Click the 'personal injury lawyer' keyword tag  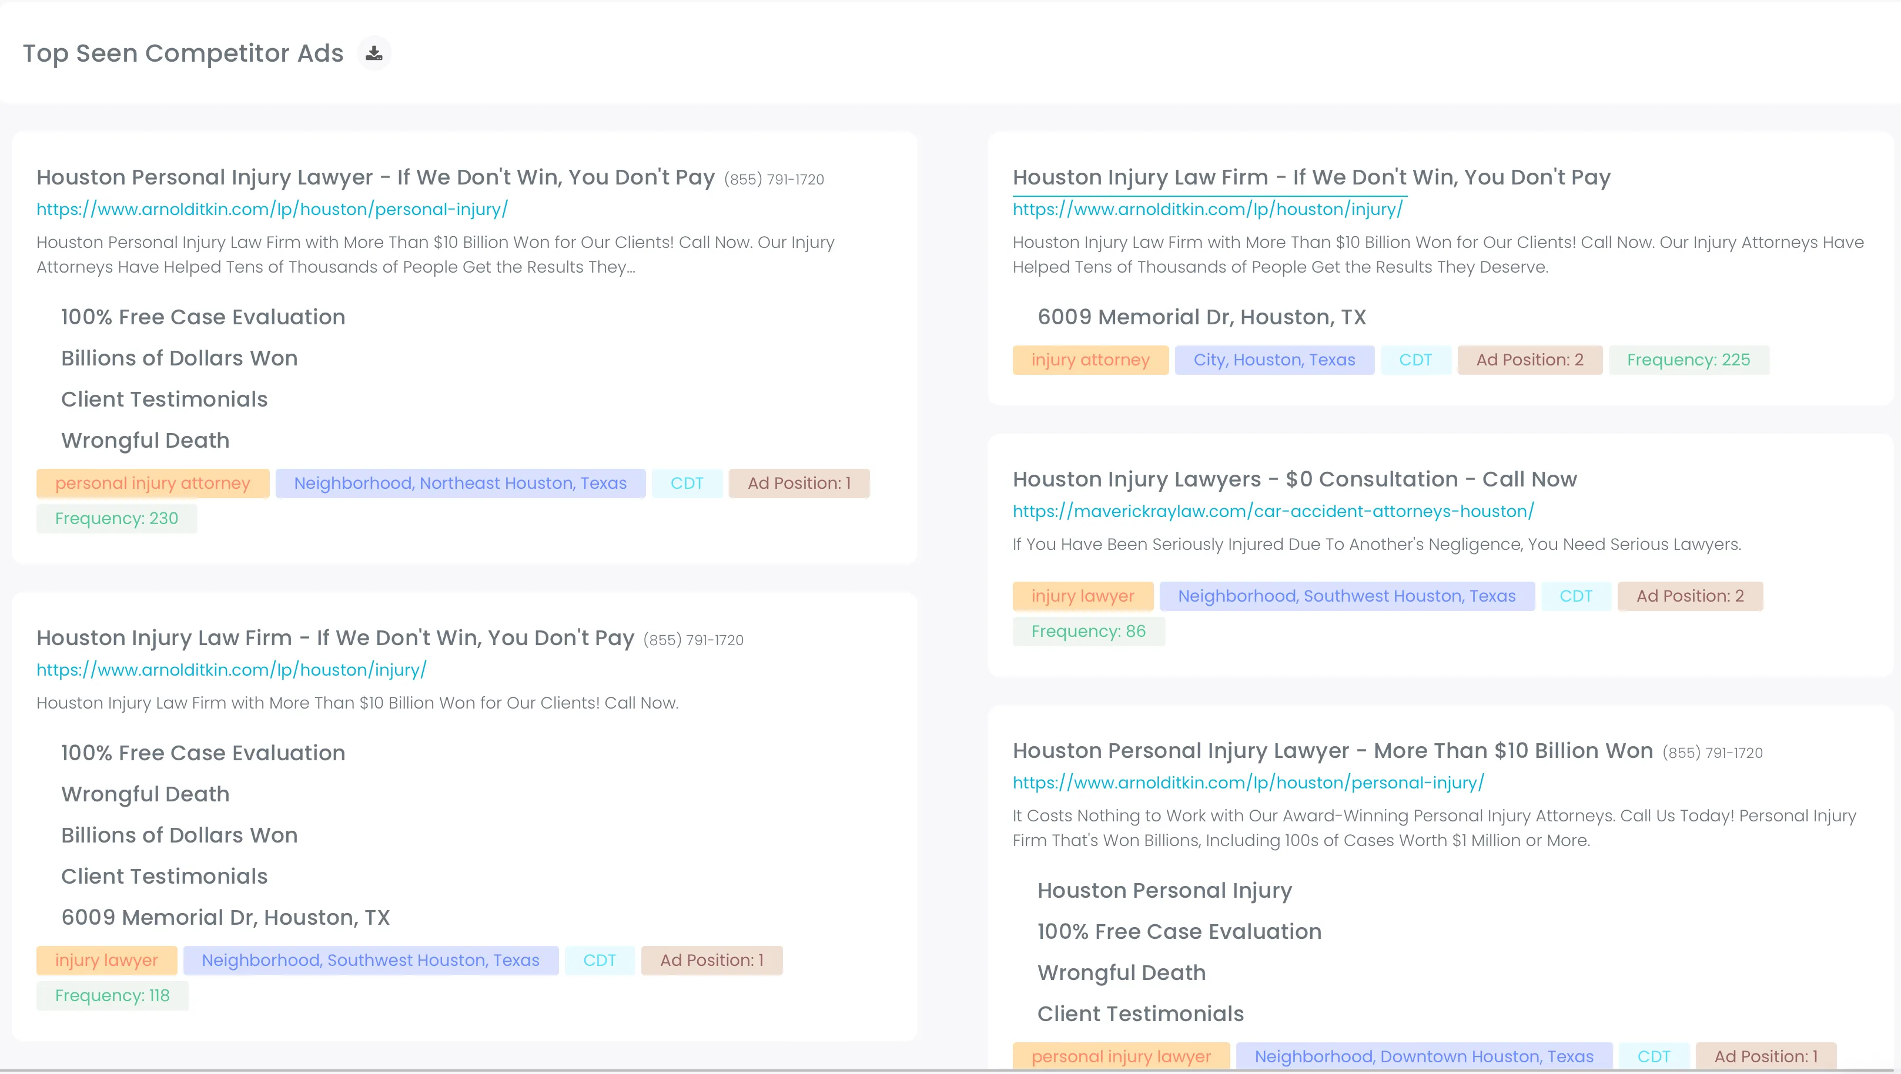click(x=1121, y=1056)
